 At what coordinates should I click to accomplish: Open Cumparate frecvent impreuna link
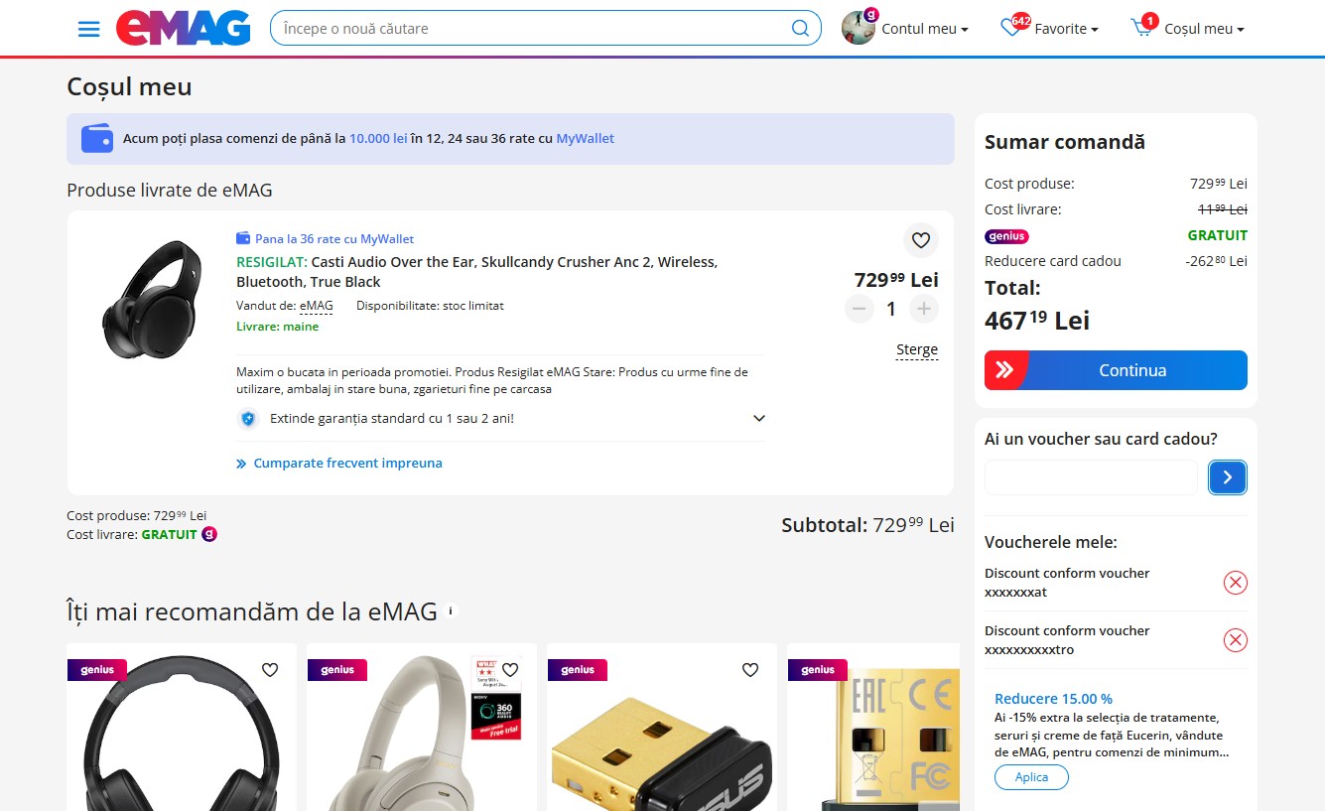coord(339,463)
